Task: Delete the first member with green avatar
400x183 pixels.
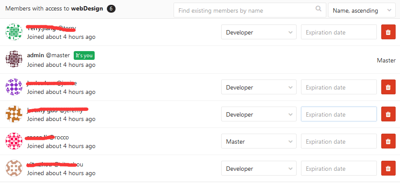Action: click(x=388, y=32)
